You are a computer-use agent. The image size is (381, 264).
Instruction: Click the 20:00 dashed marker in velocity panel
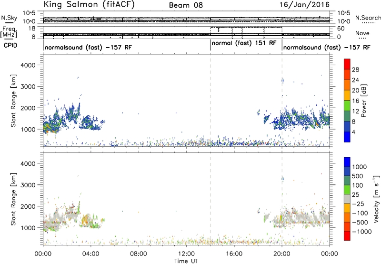[282, 199]
